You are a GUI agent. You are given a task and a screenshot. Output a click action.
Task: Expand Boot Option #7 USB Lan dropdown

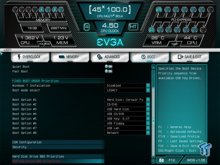[127, 128]
